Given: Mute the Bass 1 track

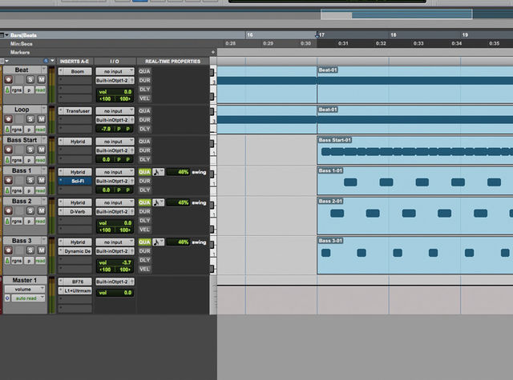Looking at the screenshot, I should [x=41, y=180].
